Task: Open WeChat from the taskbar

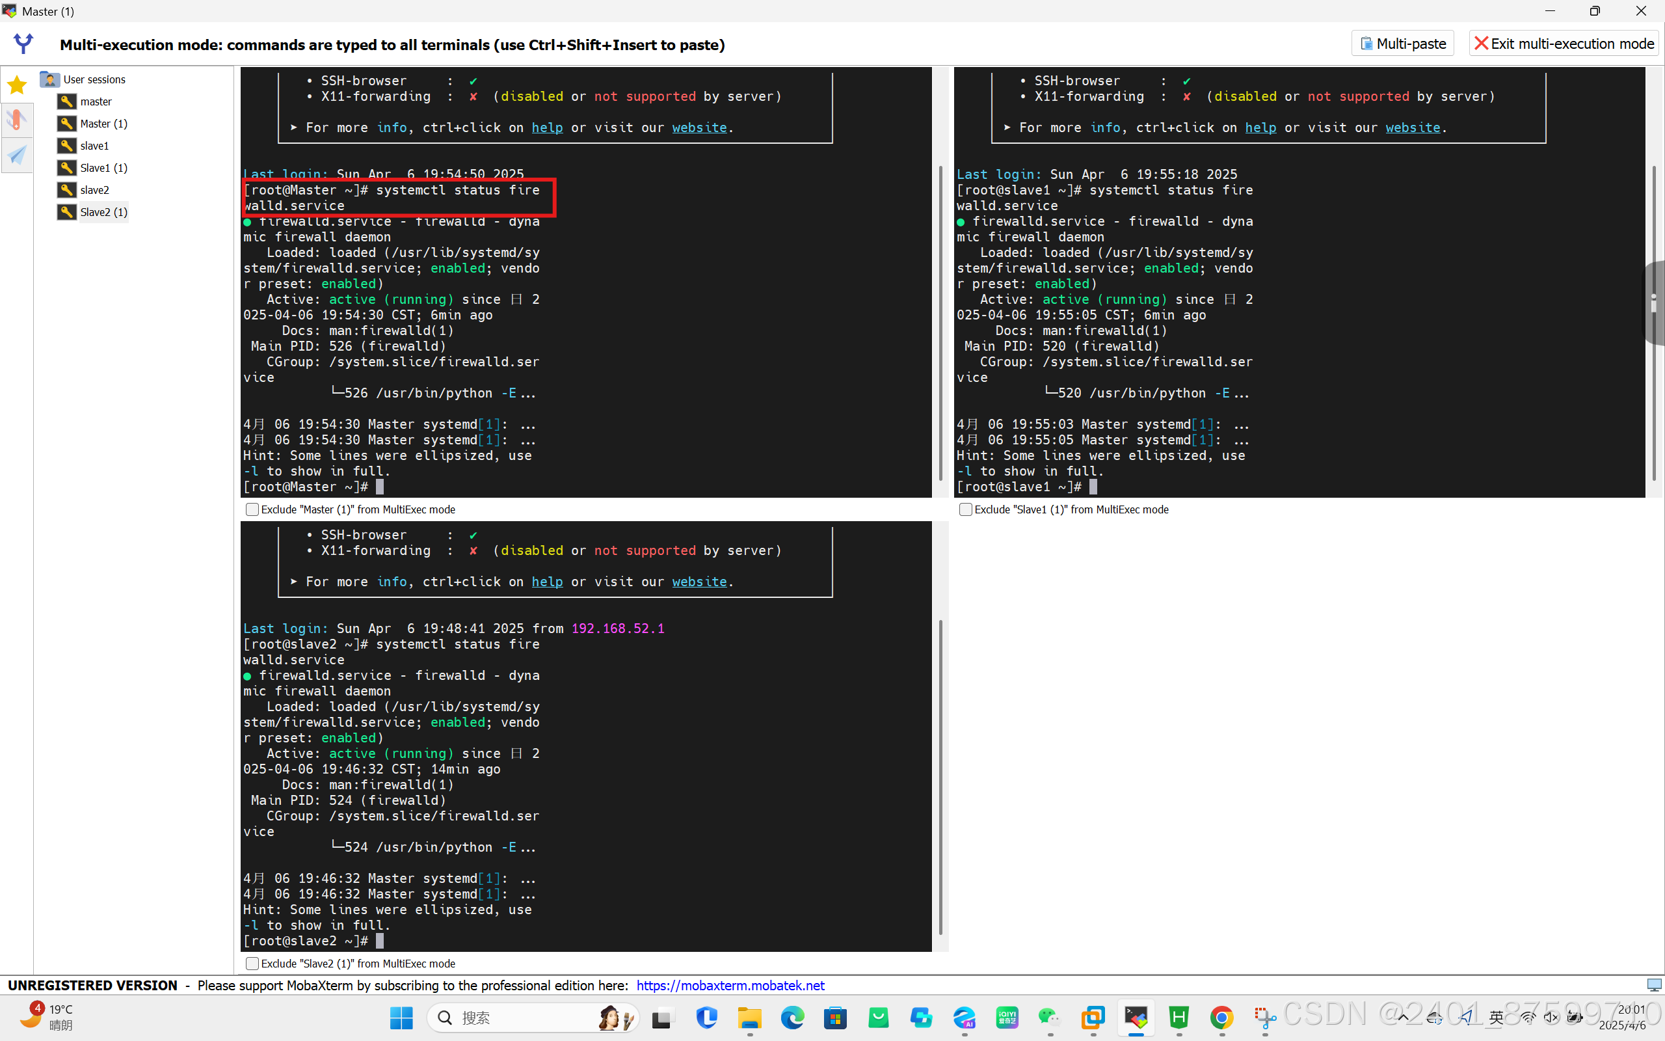Action: coord(1050,1018)
